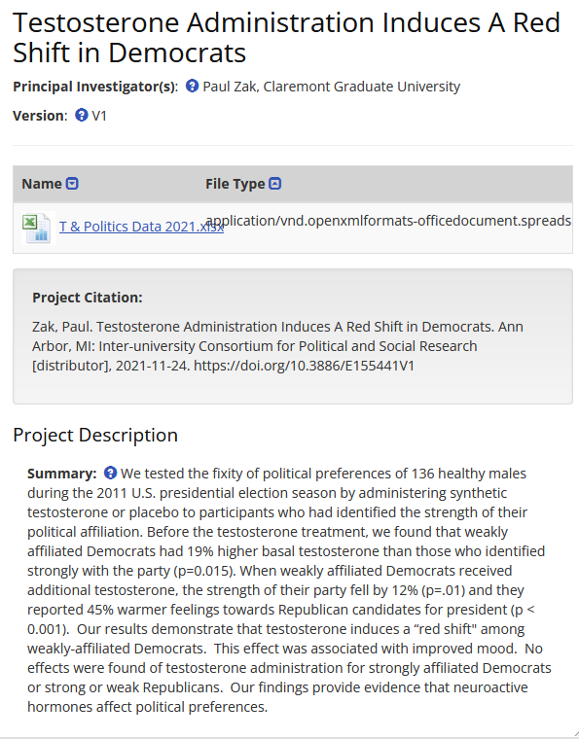Click the Summary bold label
Image resolution: width=579 pixels, height=739 pixels.
coord(61,474)
